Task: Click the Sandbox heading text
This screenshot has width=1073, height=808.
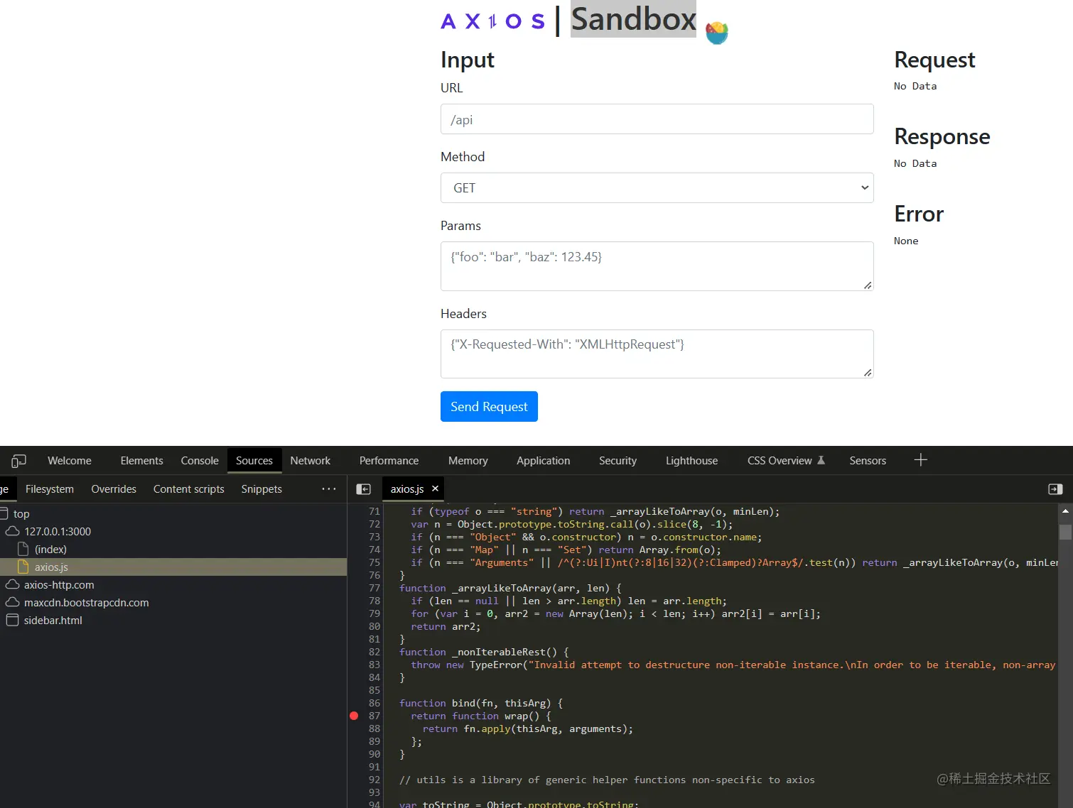Action: [633, 18]
